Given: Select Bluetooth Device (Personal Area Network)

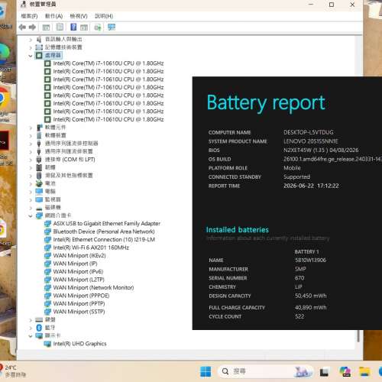Looking at the screenshot, I should (x=104, y=231).
